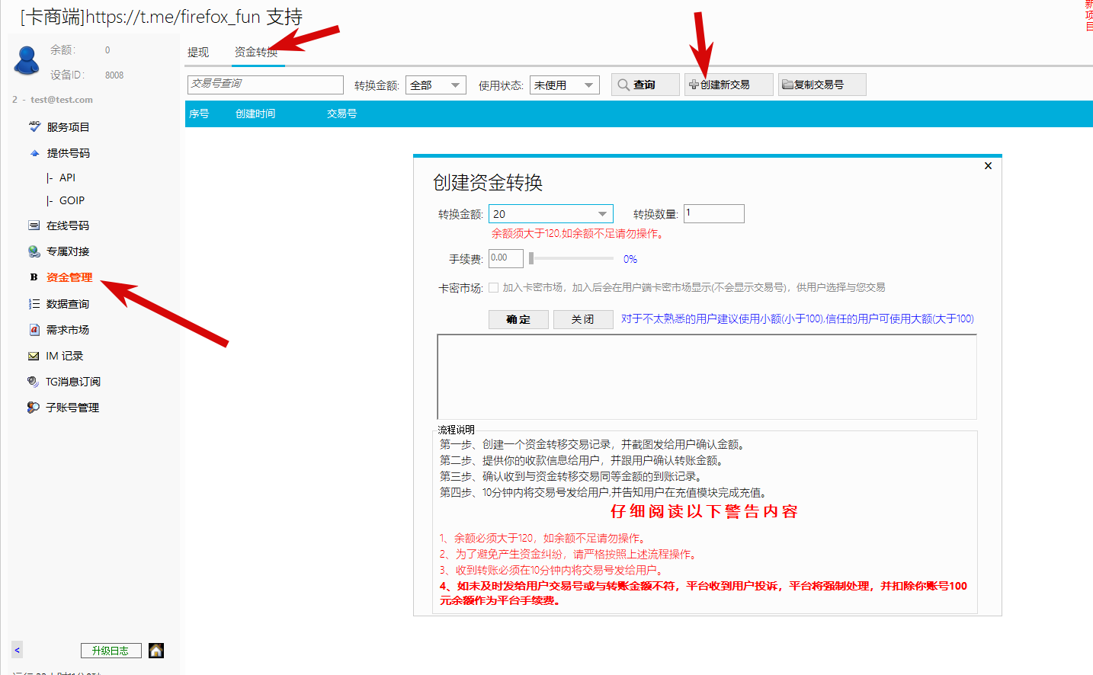1093x675 pixels.
Task: Switch to the 提现 tab
Action: tap(198, 53)
